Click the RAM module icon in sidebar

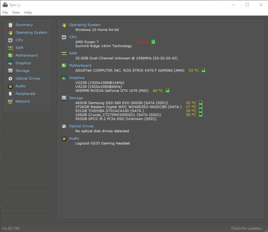[x=10, y=48]
